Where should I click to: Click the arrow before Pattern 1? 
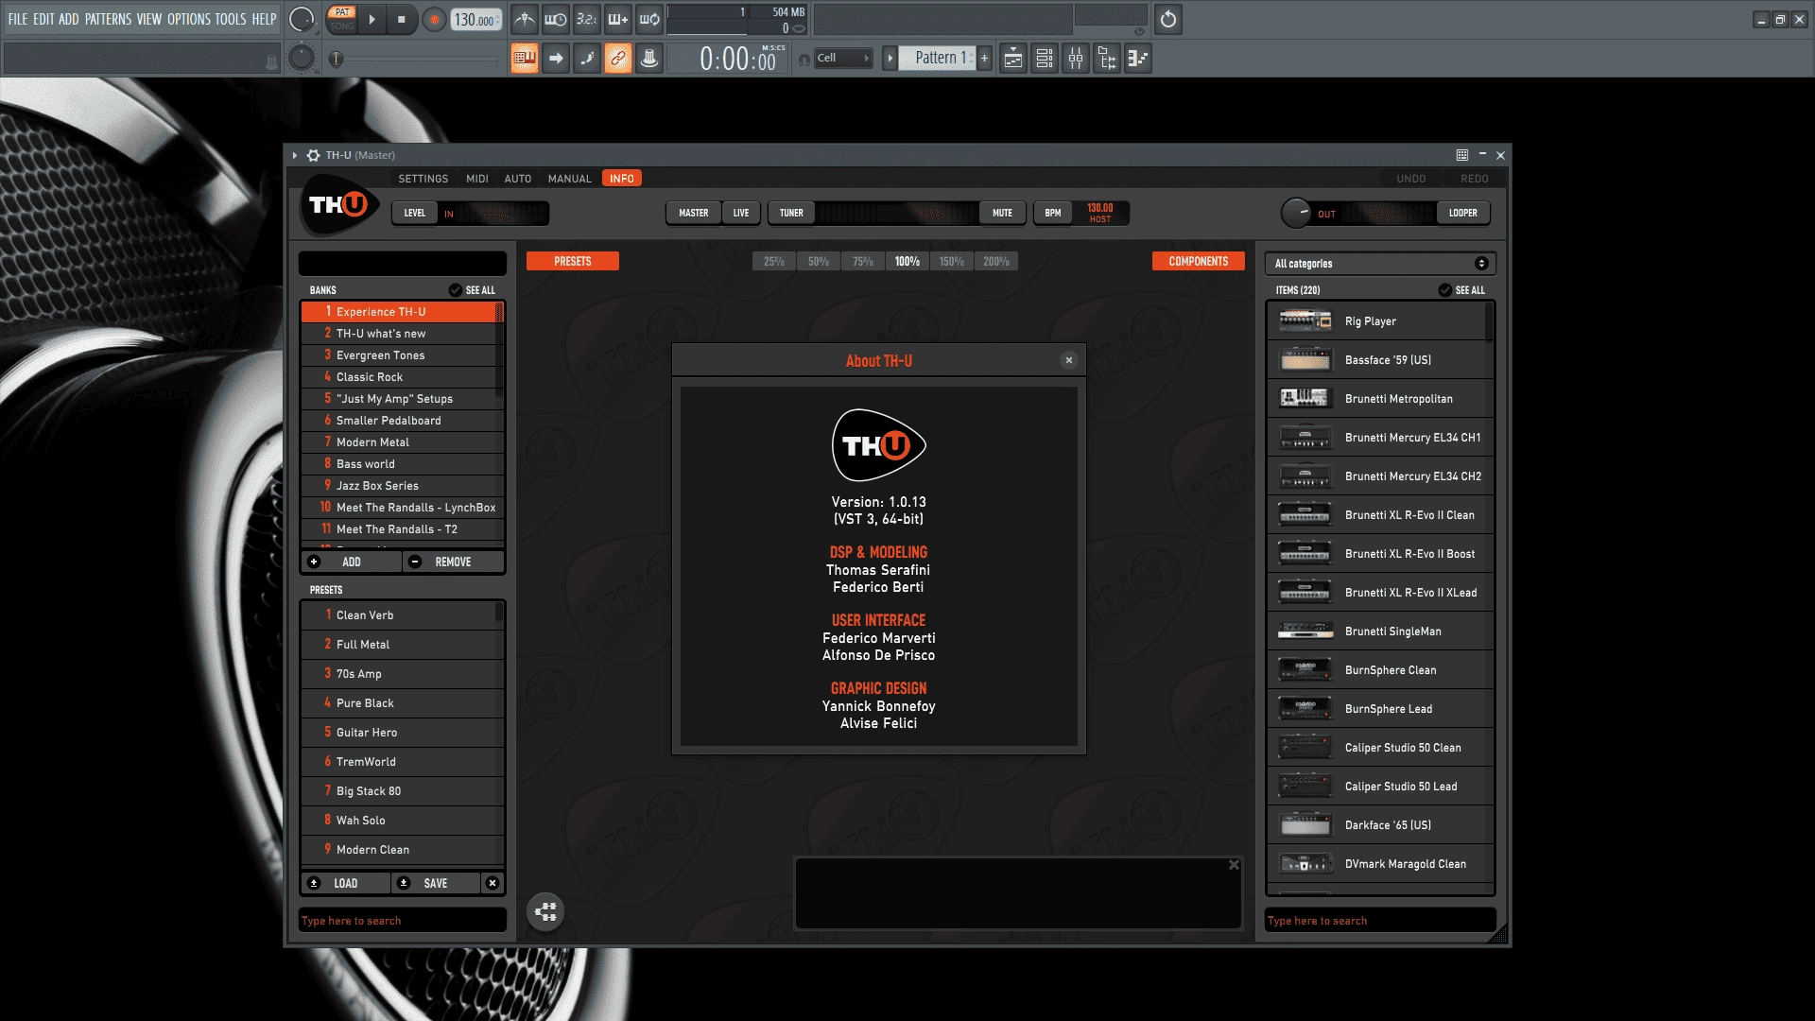[x=890, y=59]
